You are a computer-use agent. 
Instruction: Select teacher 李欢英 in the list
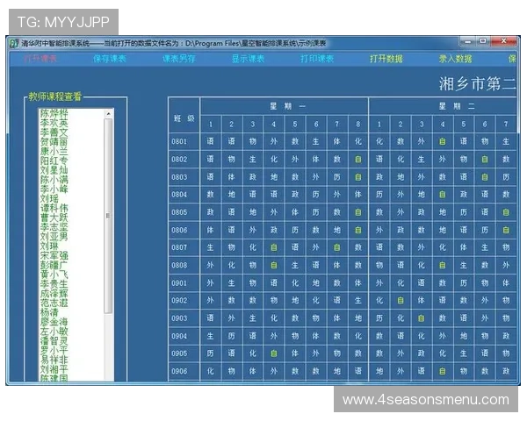point(54,123)
